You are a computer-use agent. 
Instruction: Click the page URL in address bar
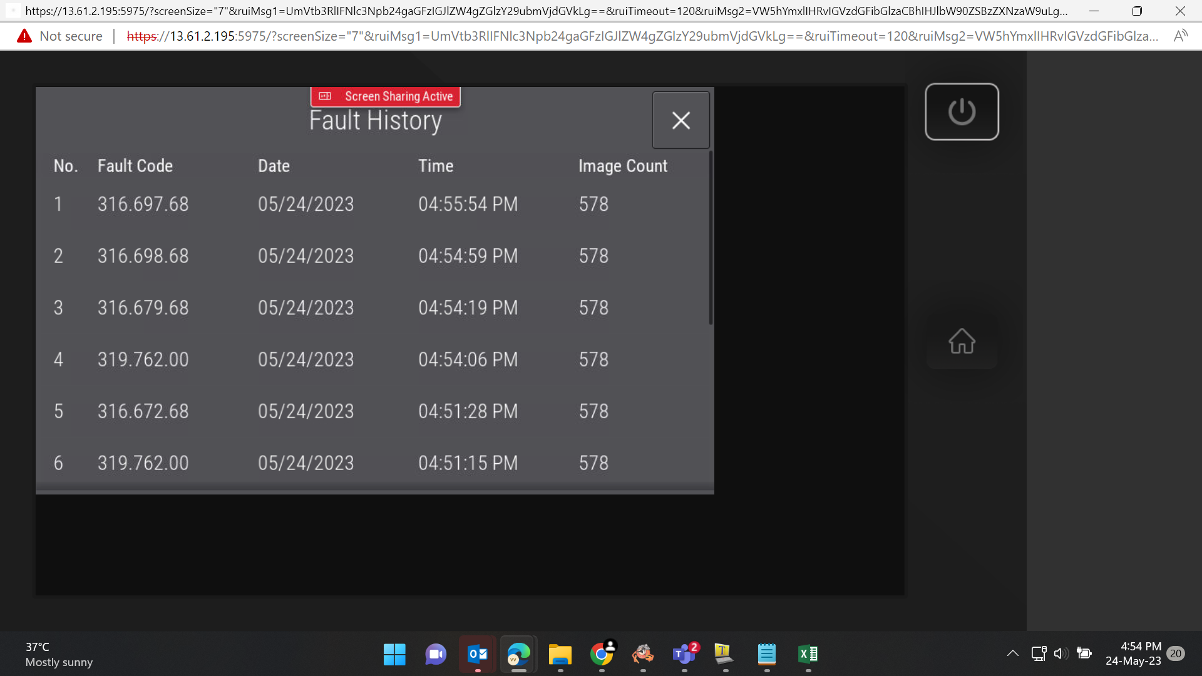(x=642, y=36)
